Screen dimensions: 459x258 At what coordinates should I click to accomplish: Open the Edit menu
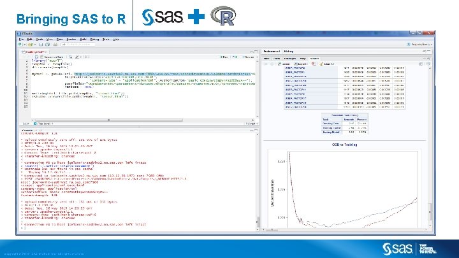[x=29, y=39]
